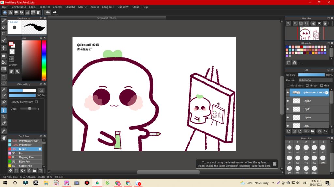Adjust the Ooze slider

pos(28,109)
